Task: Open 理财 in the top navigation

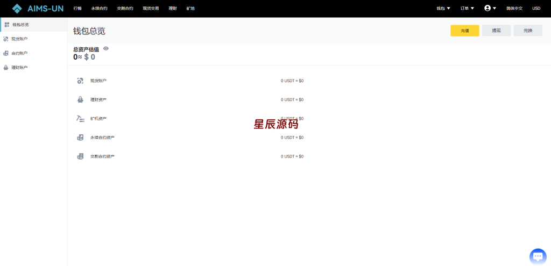Action: 173,9
